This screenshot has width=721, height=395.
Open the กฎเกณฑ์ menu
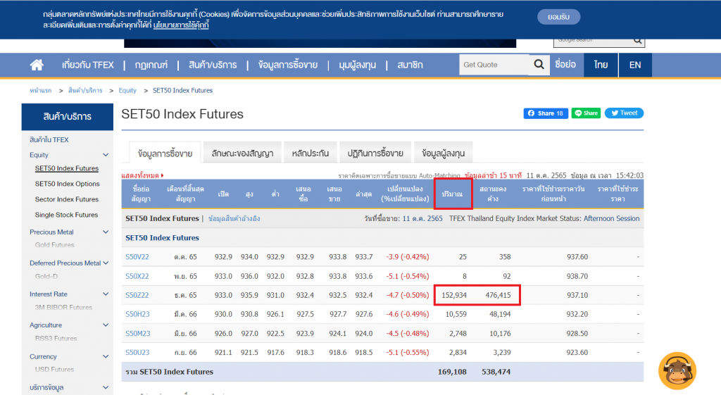pos(151,65)
